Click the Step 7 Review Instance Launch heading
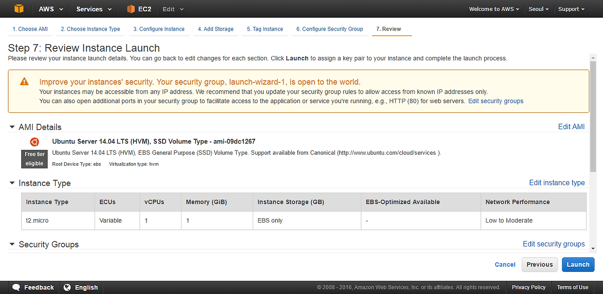603x294 pixels. pos(84,48)
